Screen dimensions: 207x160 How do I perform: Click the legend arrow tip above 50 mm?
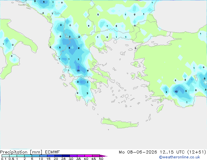point(104,156)
